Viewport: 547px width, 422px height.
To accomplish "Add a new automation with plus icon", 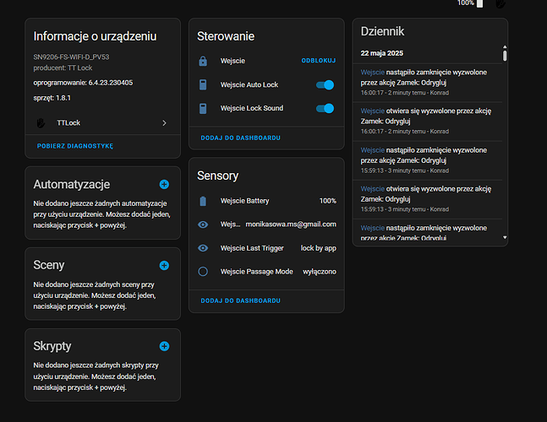I will tap(164, 184).
